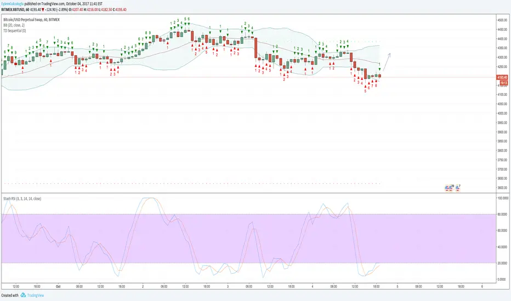The width and height of the screenshot is (511, 301).
Task: Click the Created with text
Action: pyautogui.click(x=10, y=295)
